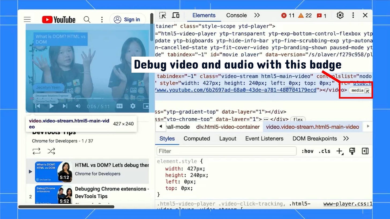Toggle playlist shuffle
The width and height of the screenshot is (390, 219).
tap(51, 151)
